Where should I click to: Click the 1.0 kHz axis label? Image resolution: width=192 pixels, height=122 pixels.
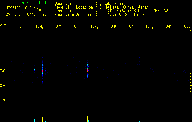click(x=3, y=55)
